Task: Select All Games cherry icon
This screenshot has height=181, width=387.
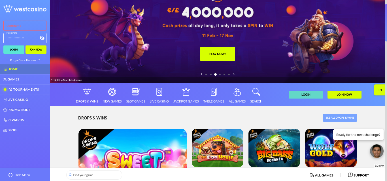Action: [237, 92]
